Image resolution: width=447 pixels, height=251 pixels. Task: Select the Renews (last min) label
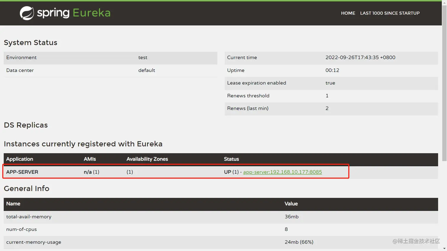(x=248, y=108)
